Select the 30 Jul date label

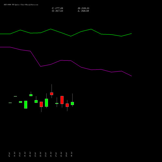72,155
